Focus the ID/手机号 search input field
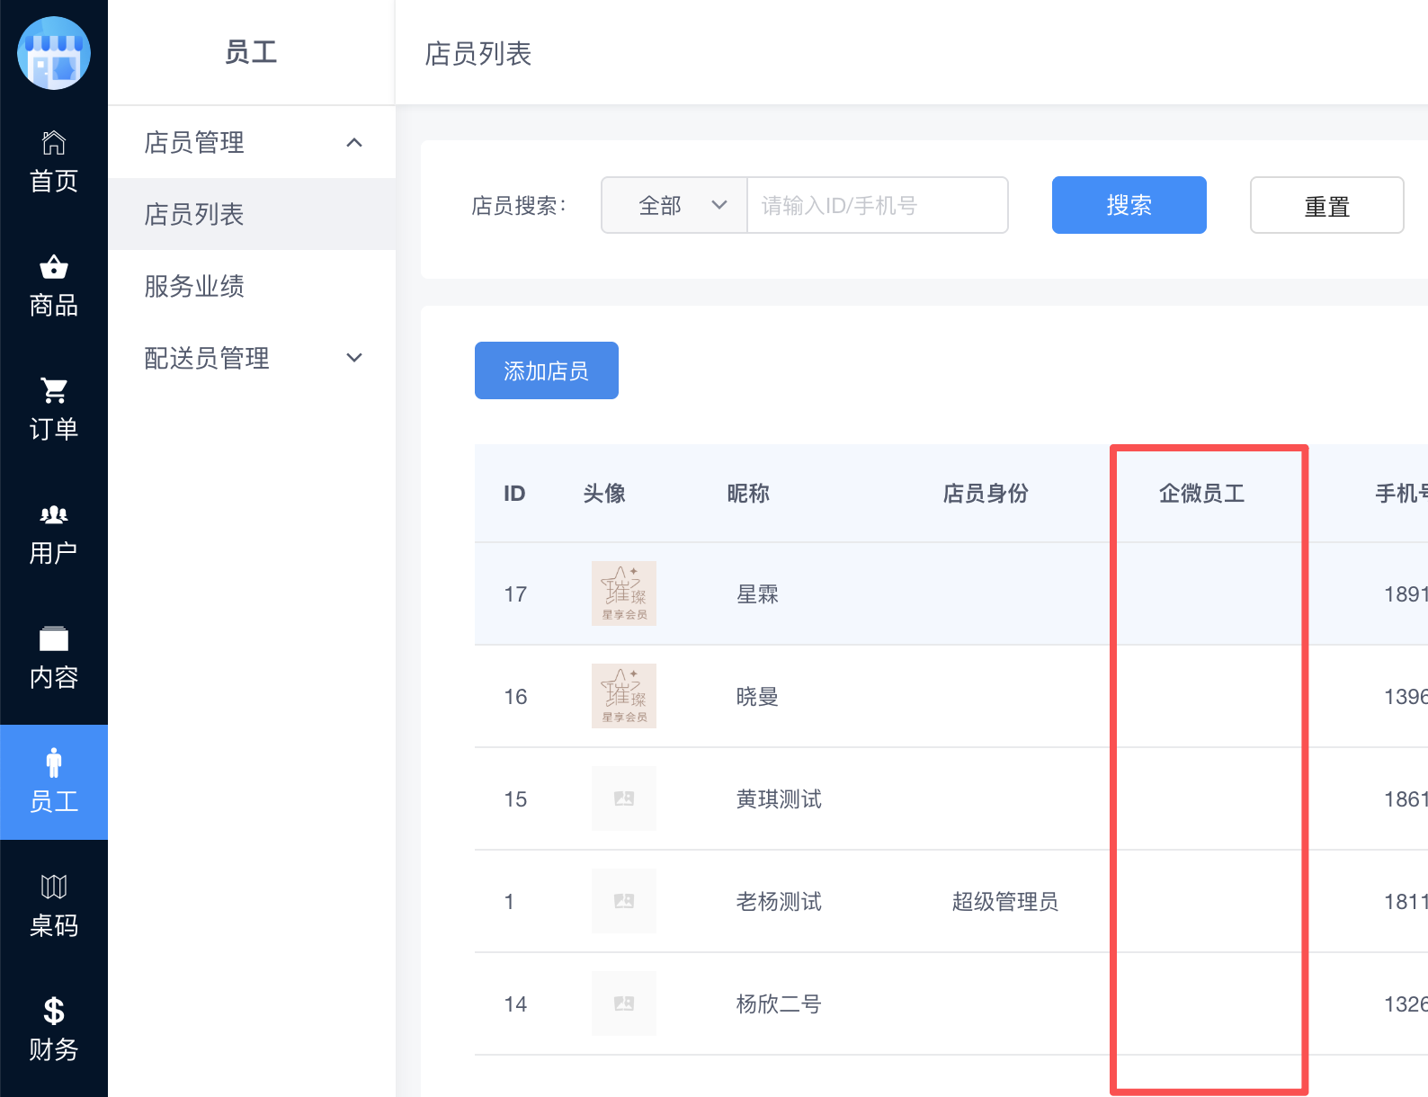The height and width of the screenshot is (1097, 1428). tap(877, 205)
